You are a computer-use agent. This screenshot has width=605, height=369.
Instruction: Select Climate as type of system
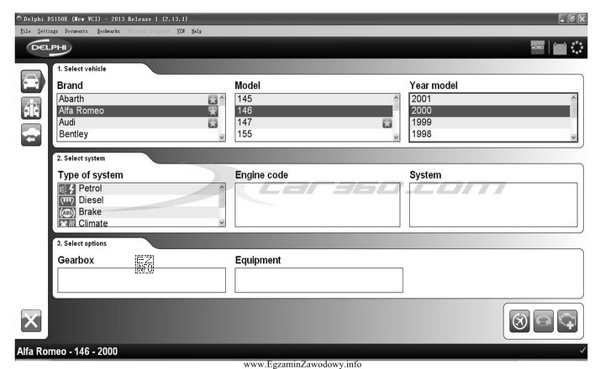click(138, 222)
